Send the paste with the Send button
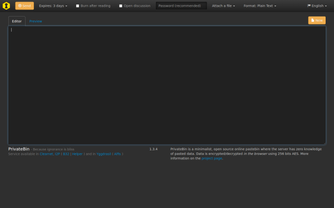 click(x=24, y=6)
